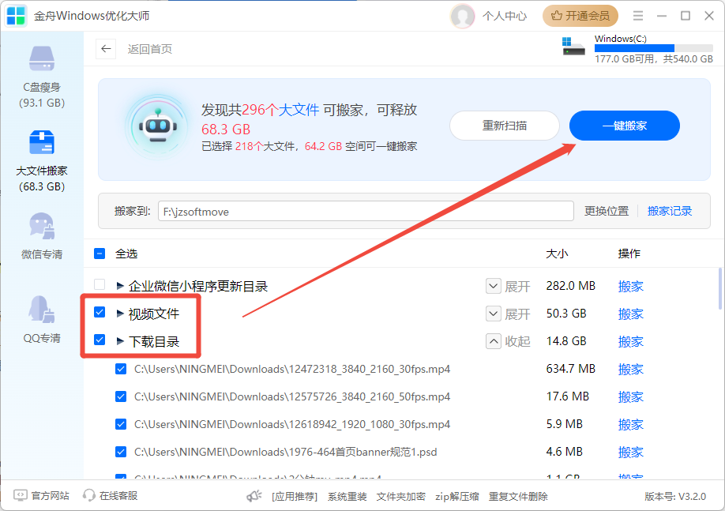The height and width of the screenshot is (511, 725).
Task: Click the Windows(C:) disk usage bar
Action: pos(654,48)
